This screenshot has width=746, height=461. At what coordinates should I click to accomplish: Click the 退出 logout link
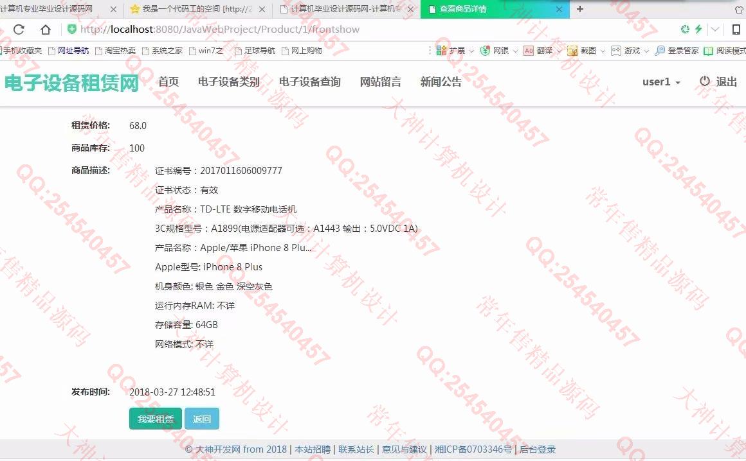[x=727, y=82]
